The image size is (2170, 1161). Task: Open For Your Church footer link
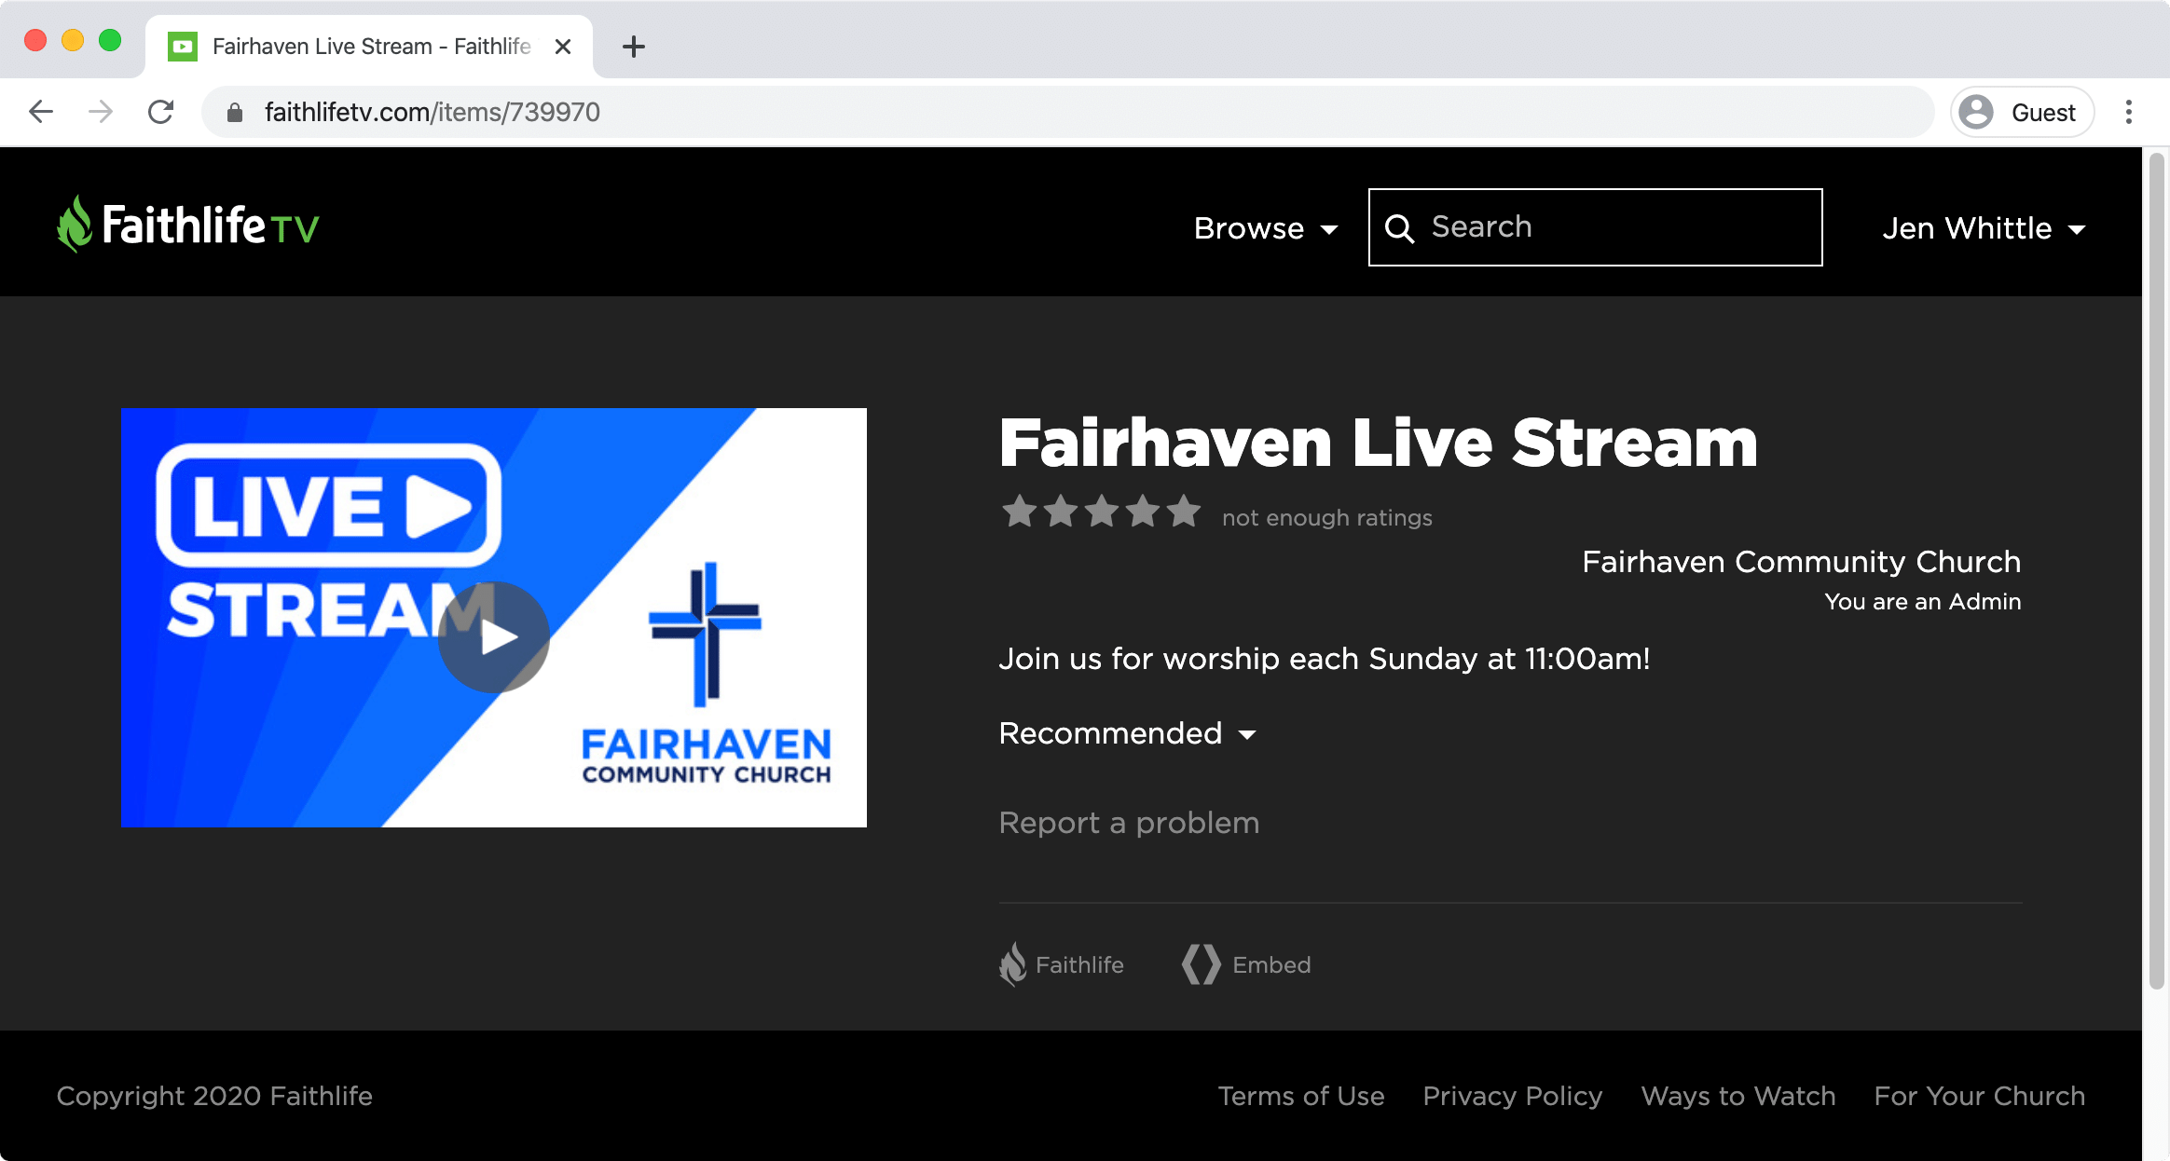tap(1980, 1096)
